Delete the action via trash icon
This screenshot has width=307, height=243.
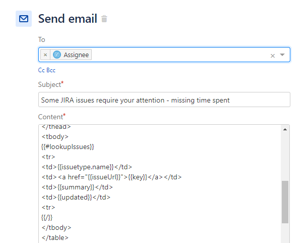104,19
